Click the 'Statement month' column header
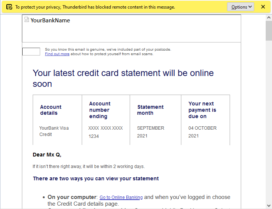 (150, 110)
